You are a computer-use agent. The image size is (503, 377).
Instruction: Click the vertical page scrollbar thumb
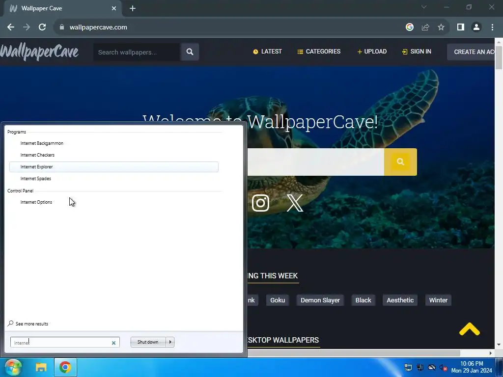pyautogui.click(x=499, y=57)
